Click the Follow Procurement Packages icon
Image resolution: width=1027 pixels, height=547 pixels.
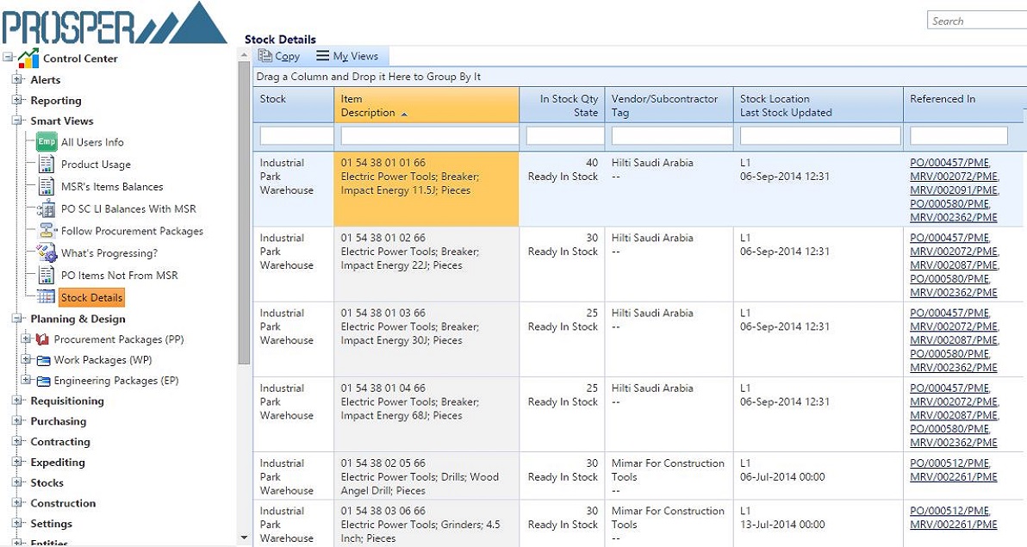point(47,231)
